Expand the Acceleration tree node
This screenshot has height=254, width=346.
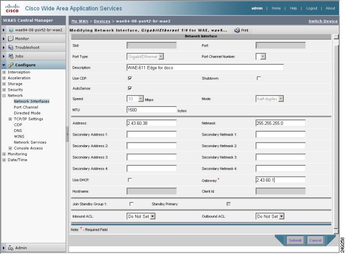point(4,78)
